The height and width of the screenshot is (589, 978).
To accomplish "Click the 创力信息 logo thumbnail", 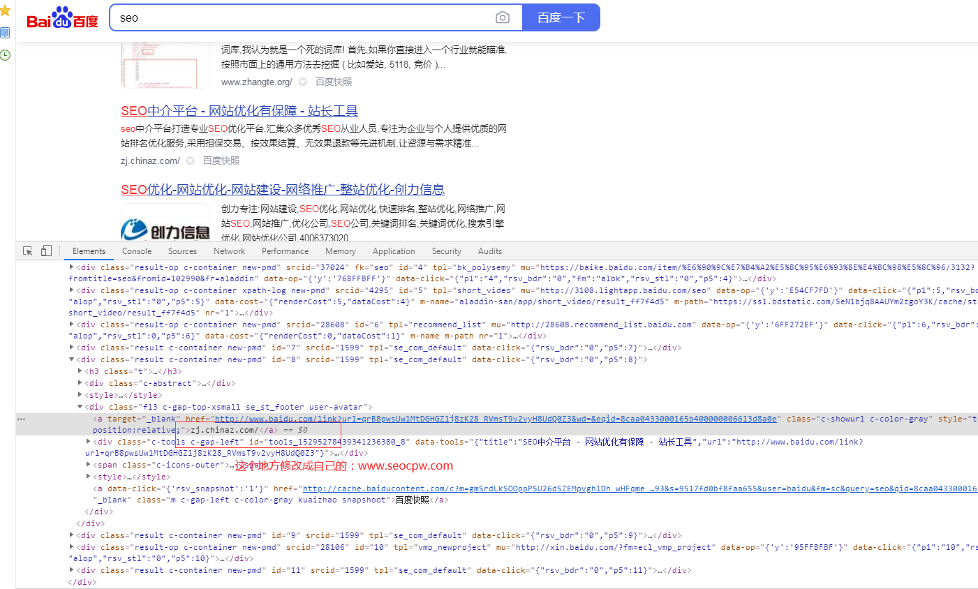I will click(165, 222).
